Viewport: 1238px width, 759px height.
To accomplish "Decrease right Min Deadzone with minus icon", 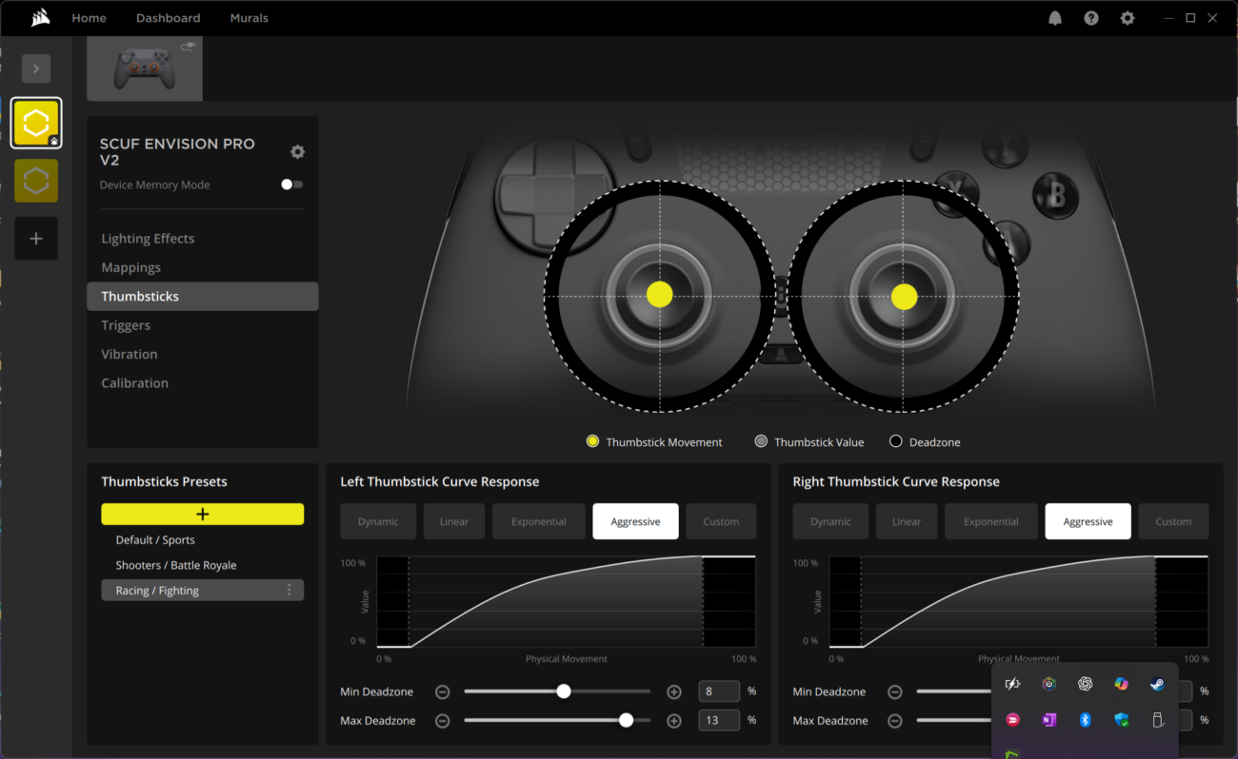I will click(895, 692).
